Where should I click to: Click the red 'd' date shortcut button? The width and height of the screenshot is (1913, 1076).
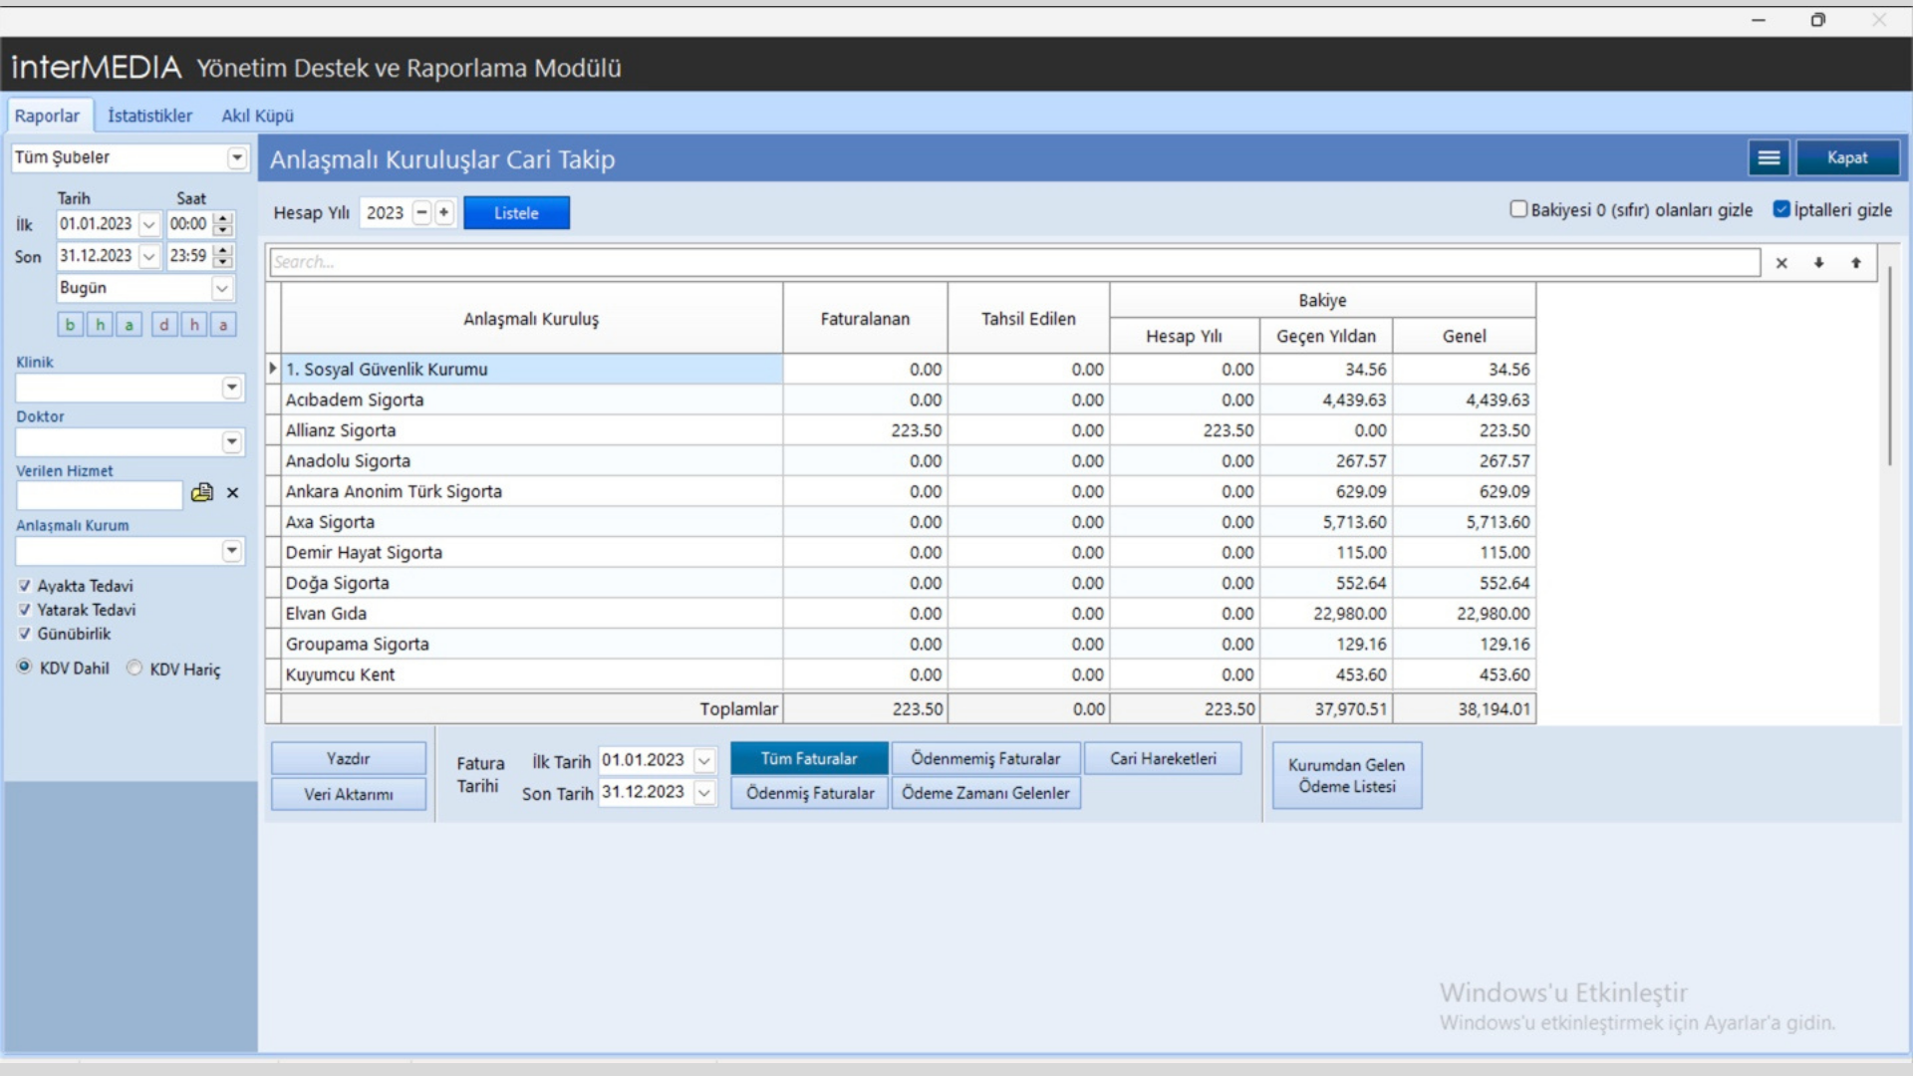164,325
